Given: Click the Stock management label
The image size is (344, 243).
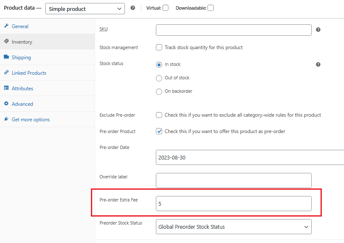Looking at the screenshot, I should 119,47.
